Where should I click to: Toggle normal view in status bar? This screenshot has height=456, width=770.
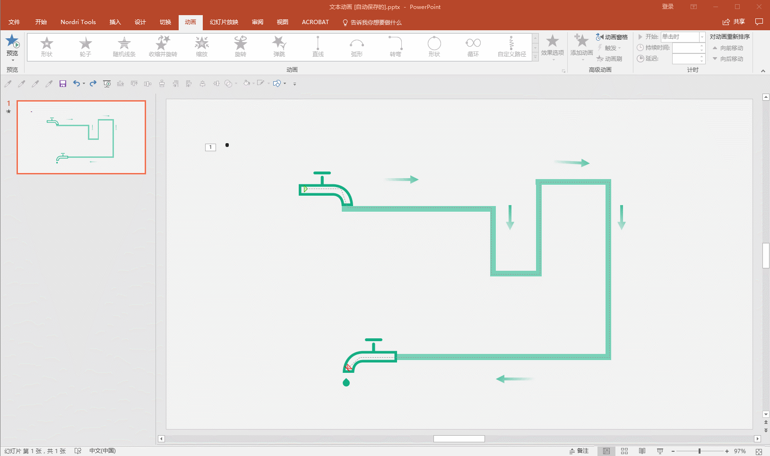click(606, 451)
